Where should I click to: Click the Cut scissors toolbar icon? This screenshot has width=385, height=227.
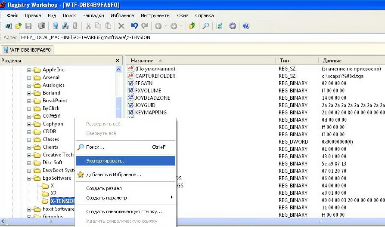pos(88,26)
